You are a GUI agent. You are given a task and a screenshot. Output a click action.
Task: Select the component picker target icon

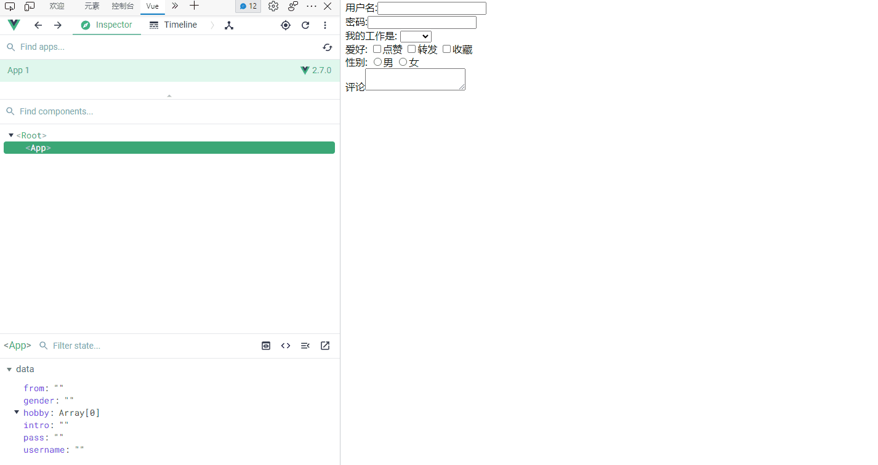click(x=285, y=25)
